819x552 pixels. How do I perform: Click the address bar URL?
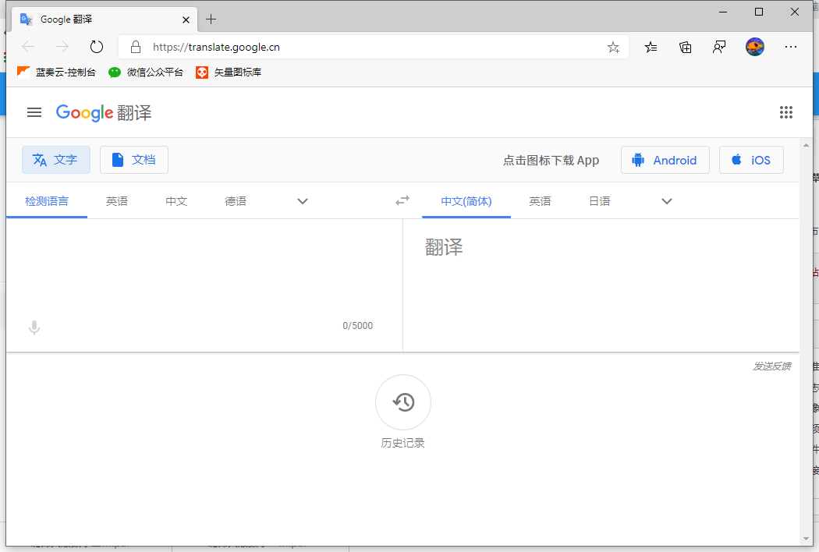pyautogui.click(x=216, y=47)
